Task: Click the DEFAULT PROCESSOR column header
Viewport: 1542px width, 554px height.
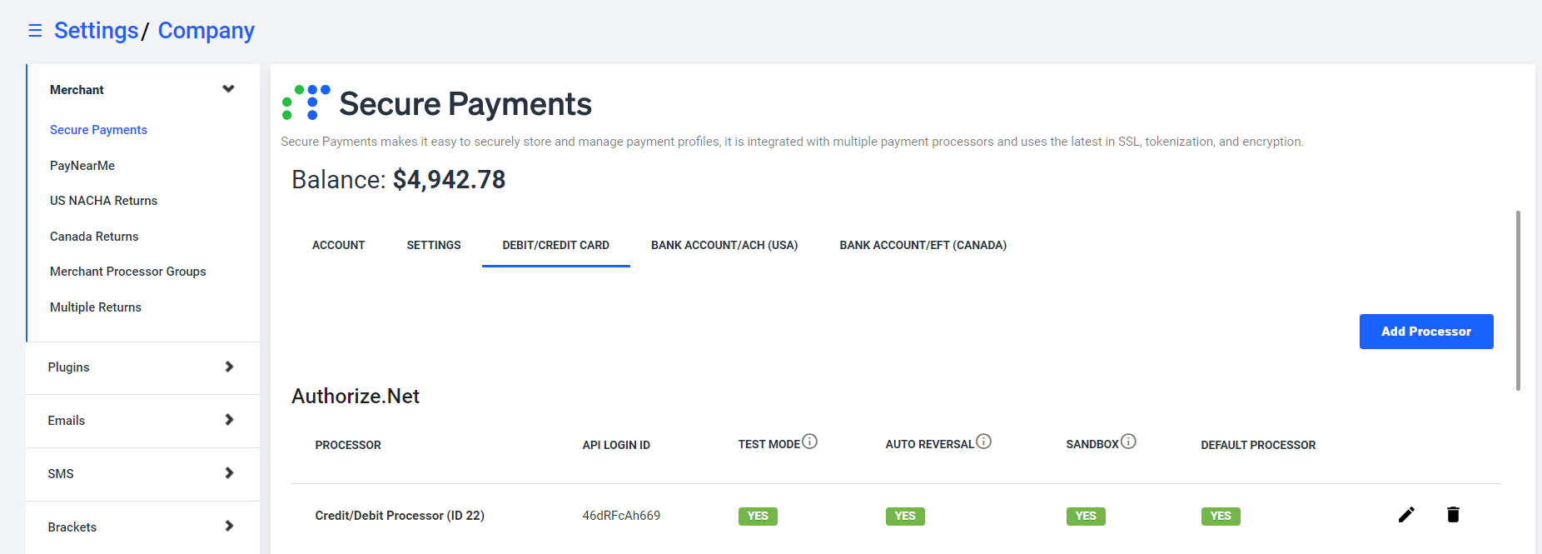Action: tap(1258, 445)
